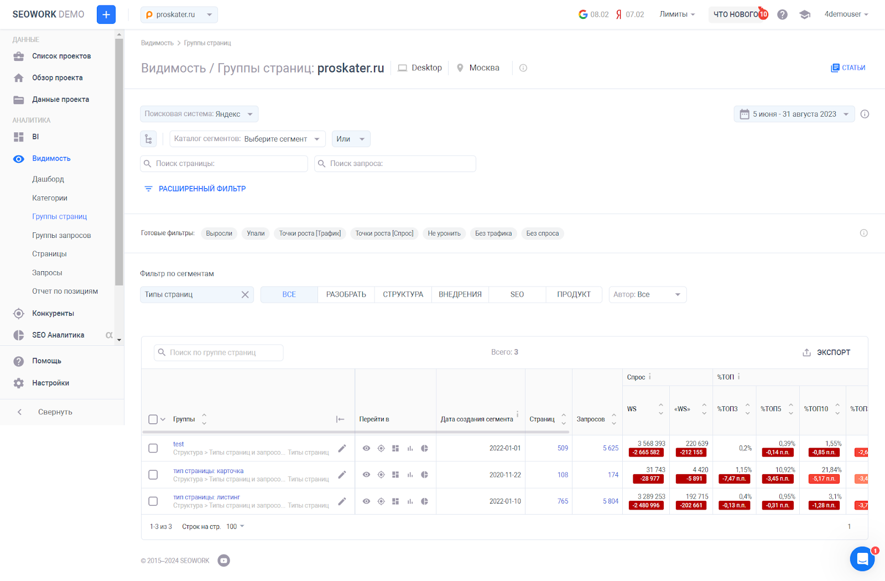Open BI grid icon for карточка row

tap(395, 475)
